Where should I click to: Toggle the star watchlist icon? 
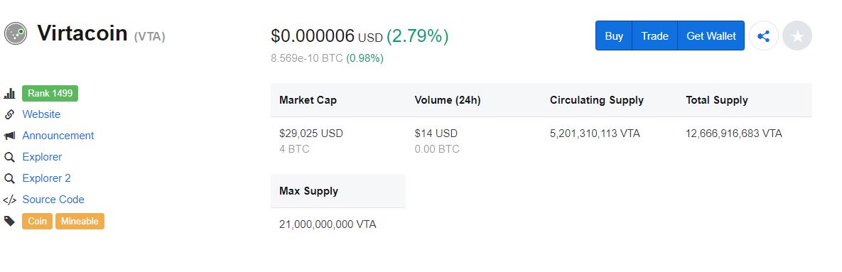[797, 36]
